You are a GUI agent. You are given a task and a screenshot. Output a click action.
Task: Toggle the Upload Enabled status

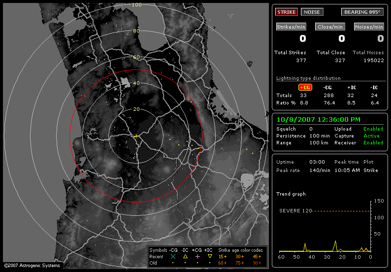click(x=373, y=129)
